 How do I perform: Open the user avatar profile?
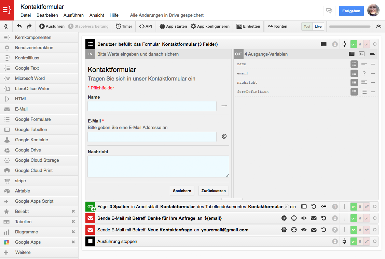click(x=373, y=10)
